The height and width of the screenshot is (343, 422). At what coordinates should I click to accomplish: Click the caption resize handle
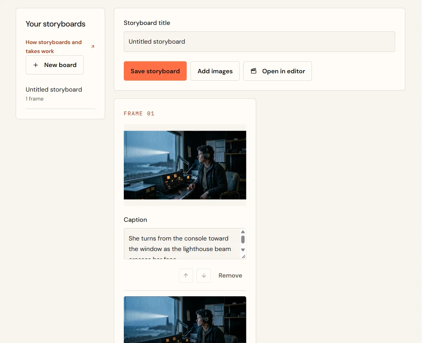pyautogui.click(x=243, y=256)
